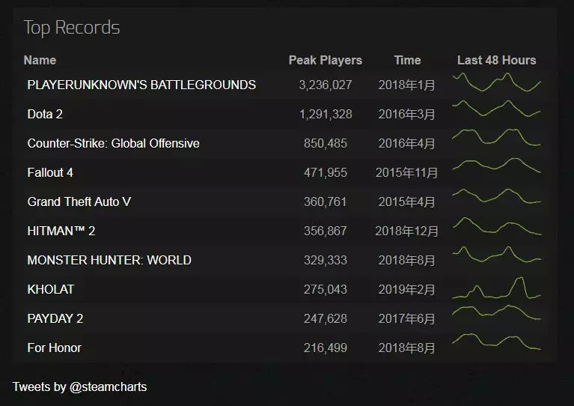The height and width of the screenshot is (406, 574).
Task: Open the MONSTER HUNTER: WORLD link
Action: click(x=109, y=260)
